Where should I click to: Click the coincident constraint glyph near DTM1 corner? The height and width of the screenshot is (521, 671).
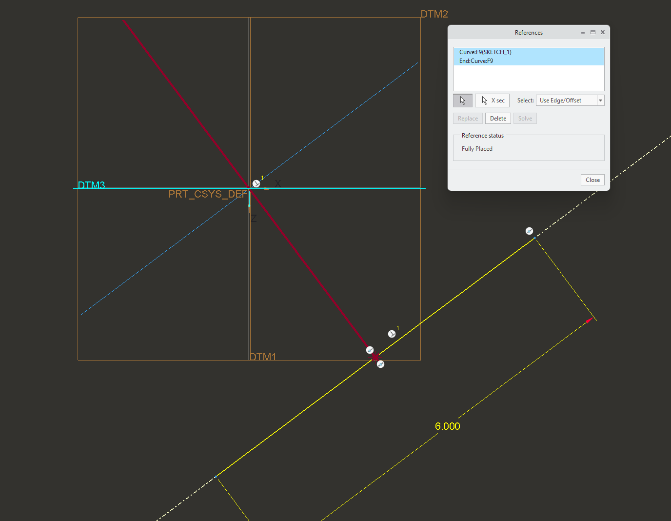pos(370,350)
